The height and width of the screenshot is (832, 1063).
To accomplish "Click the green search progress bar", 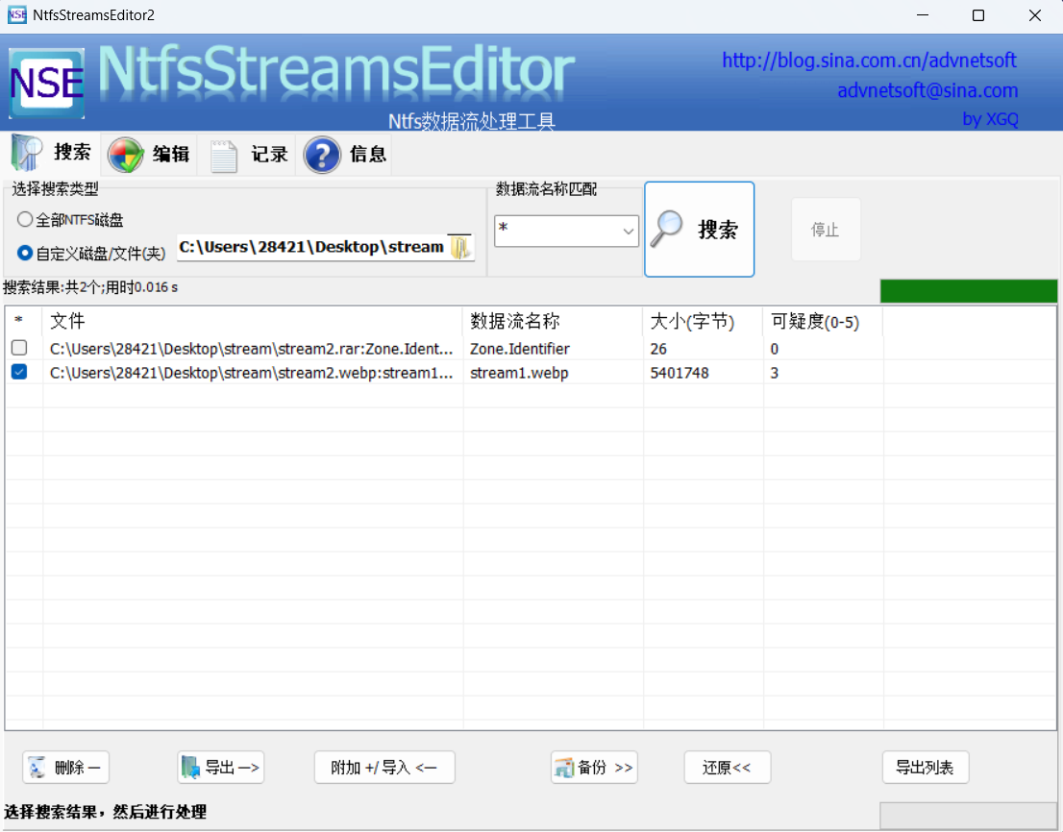I will (x=968, y=291).
